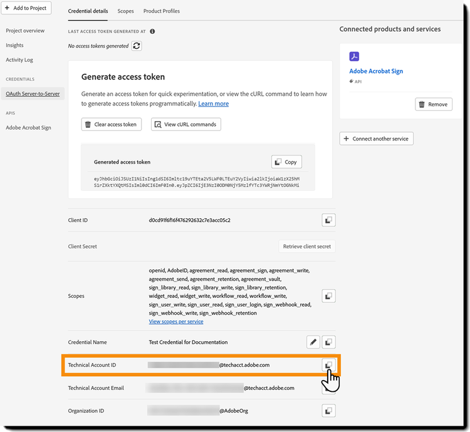Copy the Organization ID
The width and height of the screenshot is (470, 432).
point(329,411)
